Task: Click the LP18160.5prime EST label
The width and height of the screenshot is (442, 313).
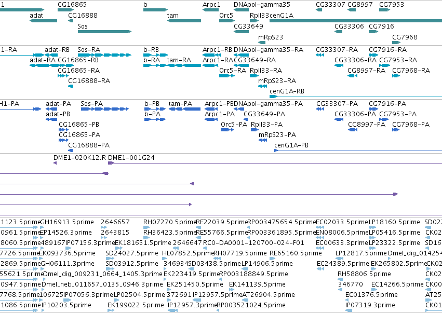Action: (x=394, y=222)
